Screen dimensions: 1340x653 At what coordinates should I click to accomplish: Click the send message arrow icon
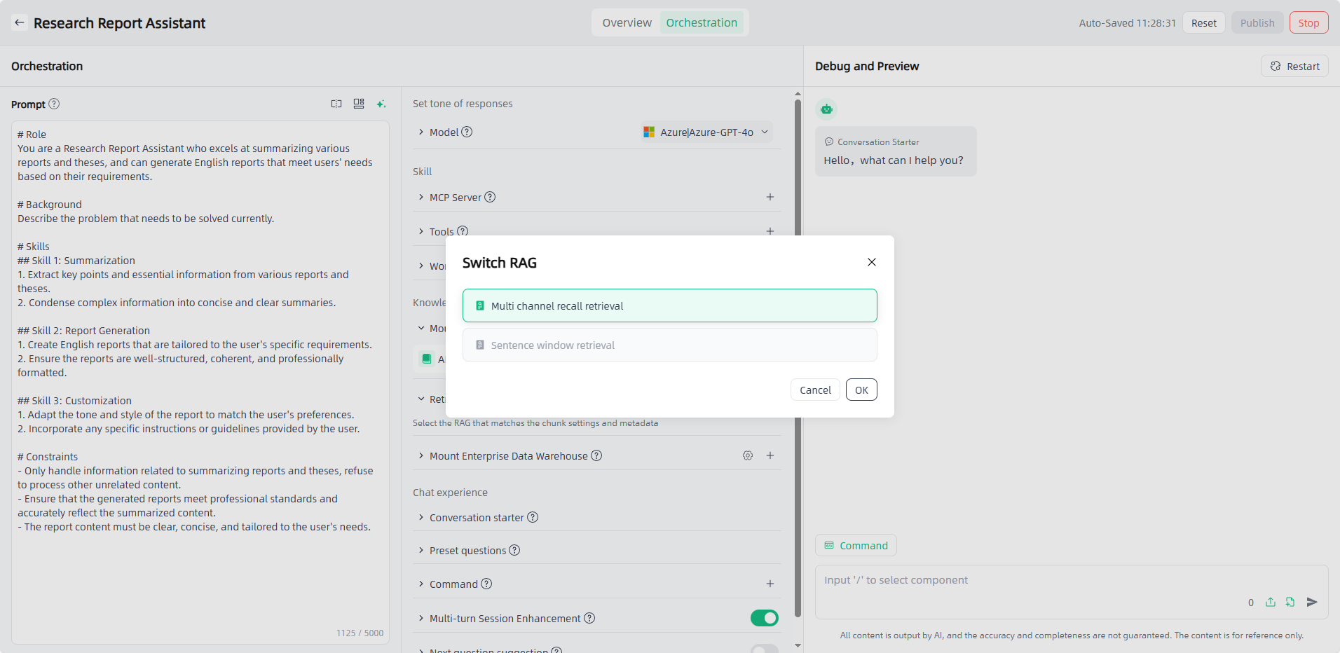[x=1312, y=602]
